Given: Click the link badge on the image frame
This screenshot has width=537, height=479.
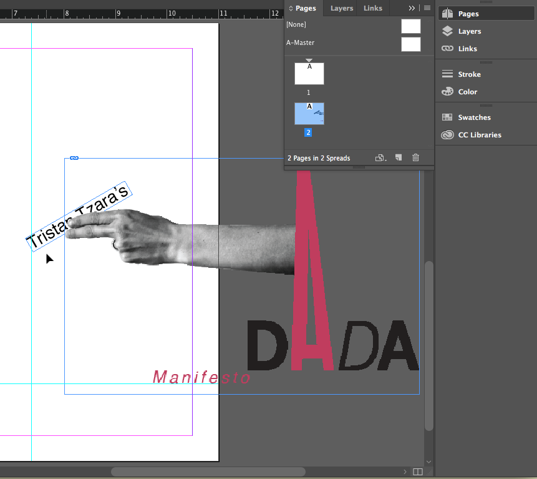Looking at the screenshot, I should (74, 158).
